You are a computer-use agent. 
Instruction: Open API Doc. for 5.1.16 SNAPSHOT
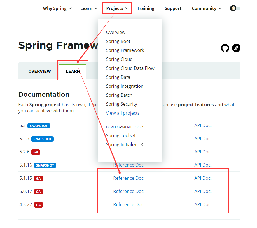click(x=203, y=165)
